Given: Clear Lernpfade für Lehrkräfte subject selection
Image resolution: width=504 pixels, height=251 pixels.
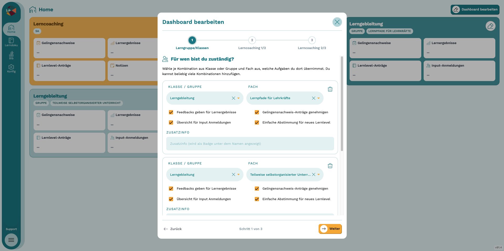Looking at the screenshot, I should click(314, 98).
